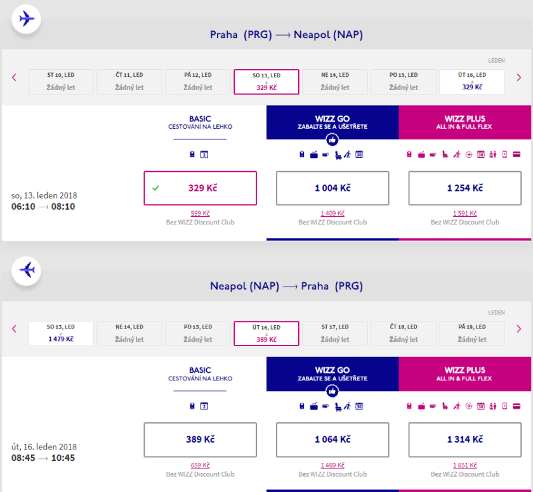Show earlier return dates with left arrow
This screenshot has height=492, width=533.
pos(14,329)
